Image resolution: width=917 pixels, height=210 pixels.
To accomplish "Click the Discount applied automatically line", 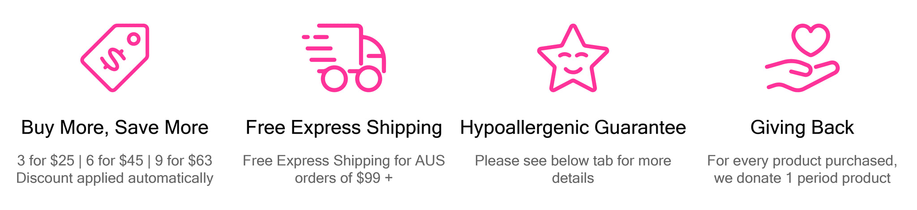I will tap(115, 178).
